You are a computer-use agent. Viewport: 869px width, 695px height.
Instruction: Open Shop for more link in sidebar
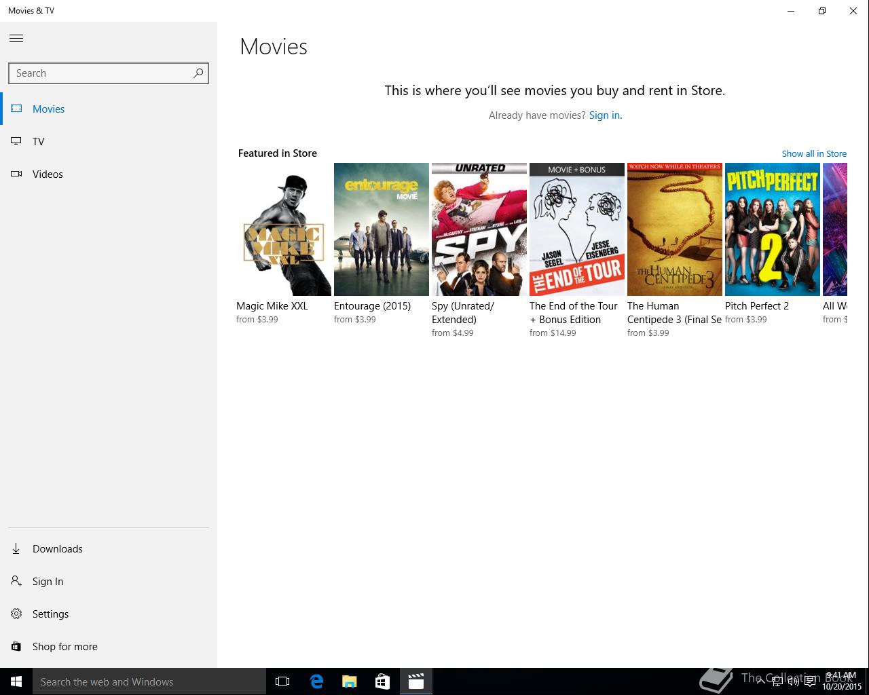[x=65, y=646]
